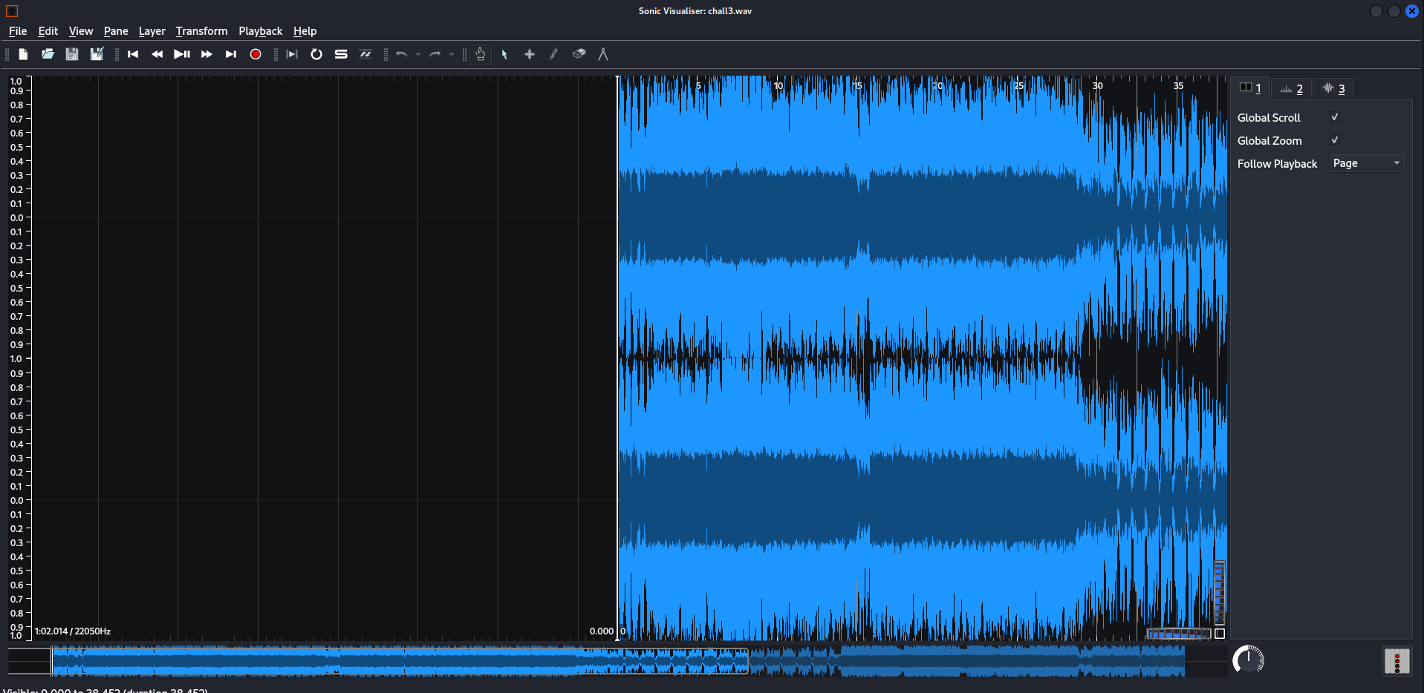Expand the Undo history arrow
The width and height of the screenshot is (1424, 693).
pyautogui.click(x=418, y=54)
